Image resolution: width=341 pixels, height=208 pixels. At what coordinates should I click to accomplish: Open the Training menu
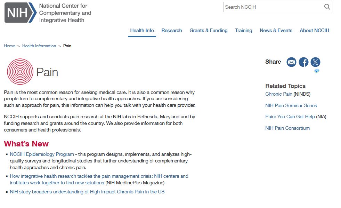[244, 31]
